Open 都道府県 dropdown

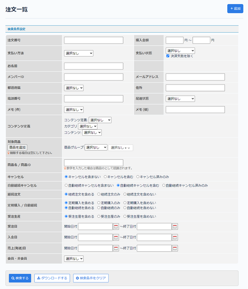(x=74, y=88)
